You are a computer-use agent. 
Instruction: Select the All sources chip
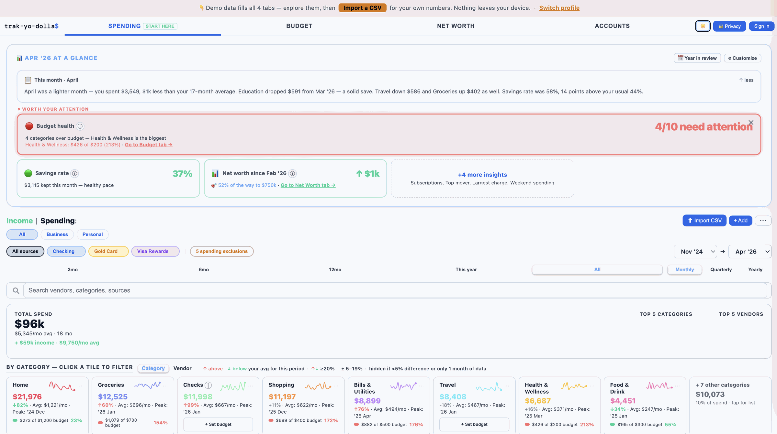(25, 251)
